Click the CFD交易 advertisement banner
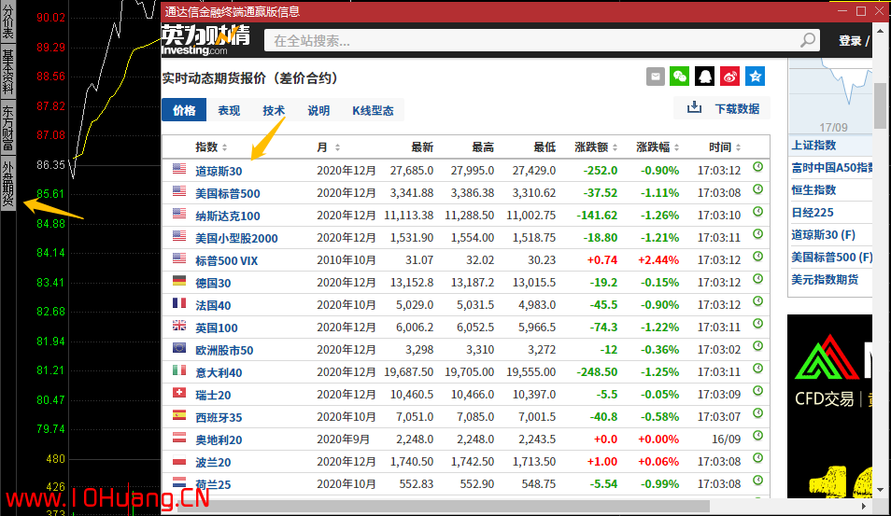 [829, 406]
